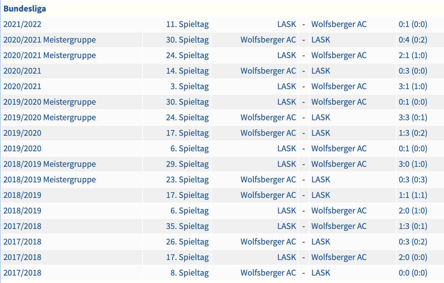Open the 11. Spieltag matchday link
The image size is (444, 283).
(187, 24)
